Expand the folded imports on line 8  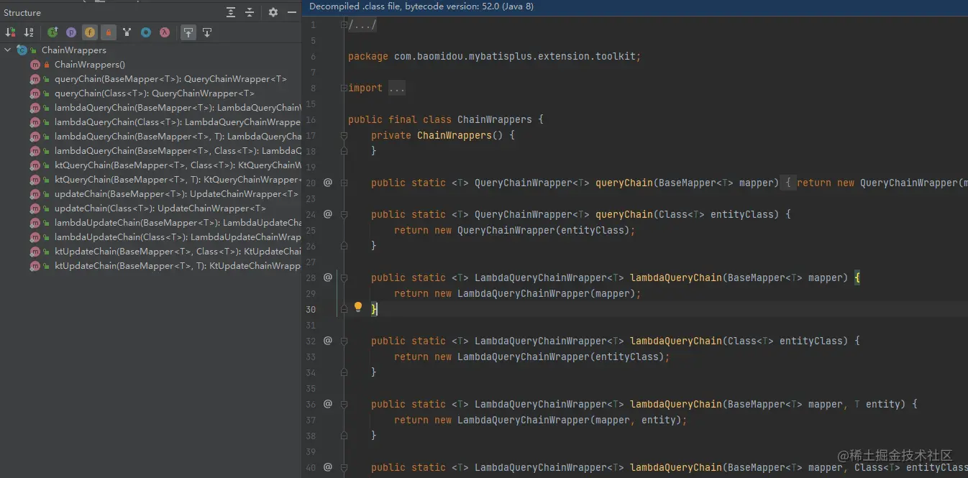(x=344, y=88)
